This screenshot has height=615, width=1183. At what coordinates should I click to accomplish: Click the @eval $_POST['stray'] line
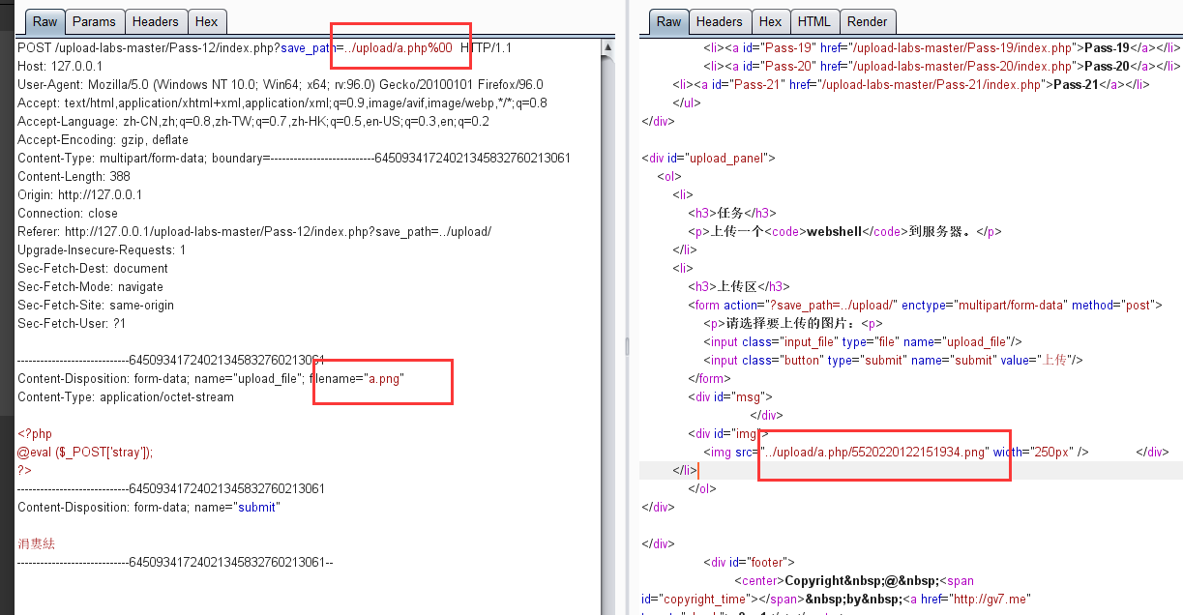(85, 452)
